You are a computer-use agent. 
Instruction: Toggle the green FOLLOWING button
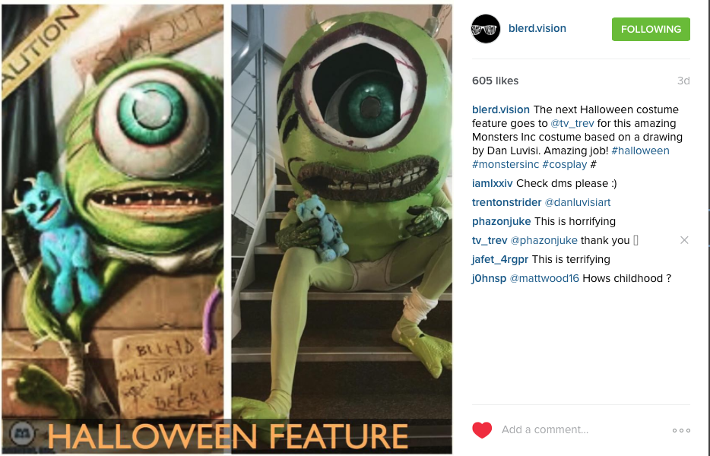point(651,29)
